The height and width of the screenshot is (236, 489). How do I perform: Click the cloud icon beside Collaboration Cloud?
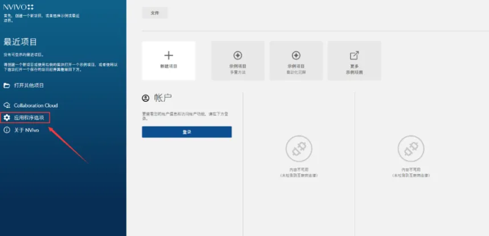click(x=6, y=105)
